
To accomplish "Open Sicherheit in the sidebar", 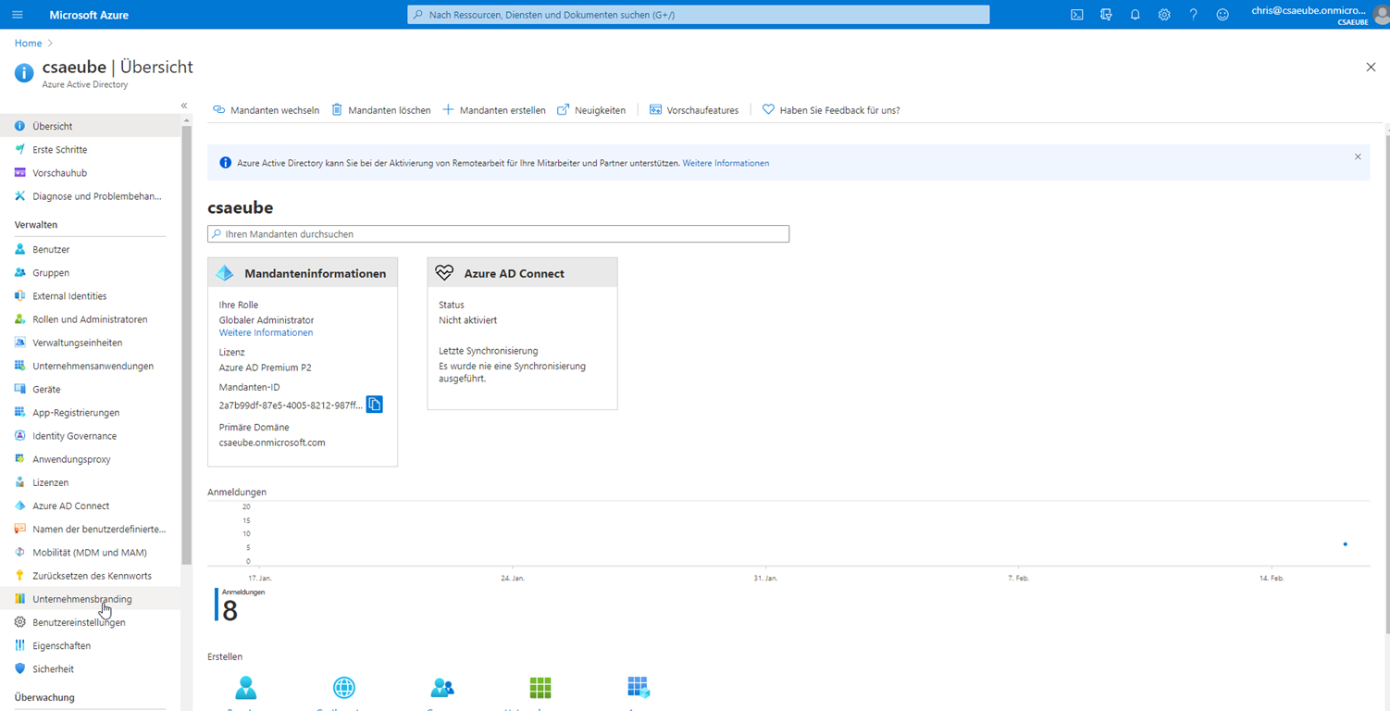I will (90, 668).
